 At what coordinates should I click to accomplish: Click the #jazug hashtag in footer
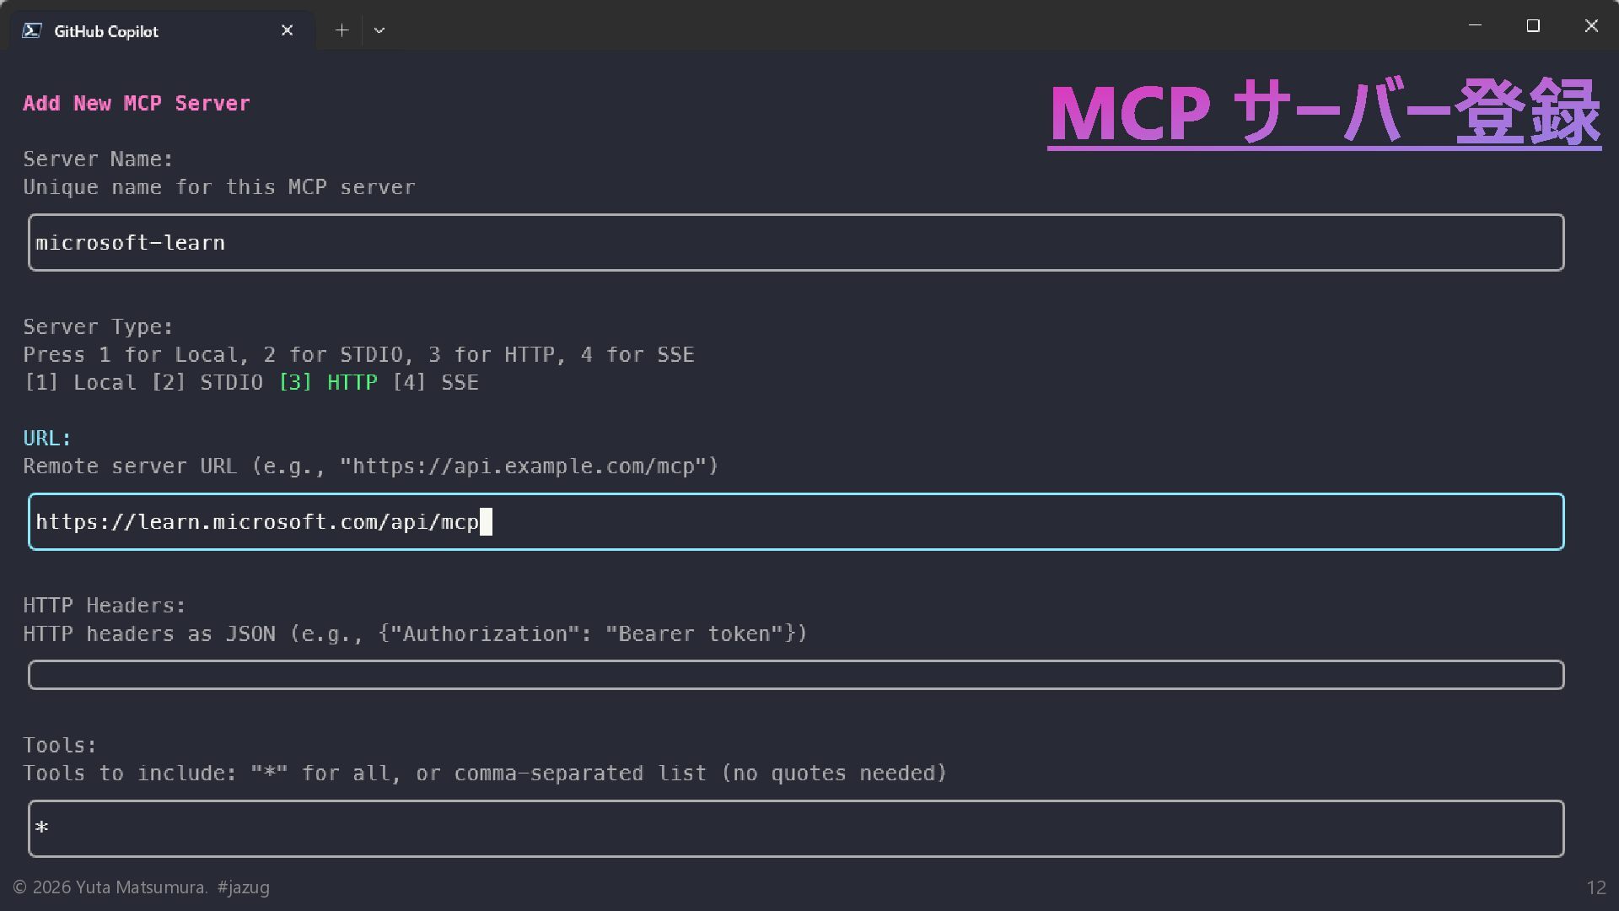click(243, 887)
